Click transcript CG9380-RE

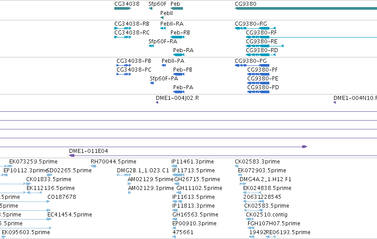[x=265, y=46]
